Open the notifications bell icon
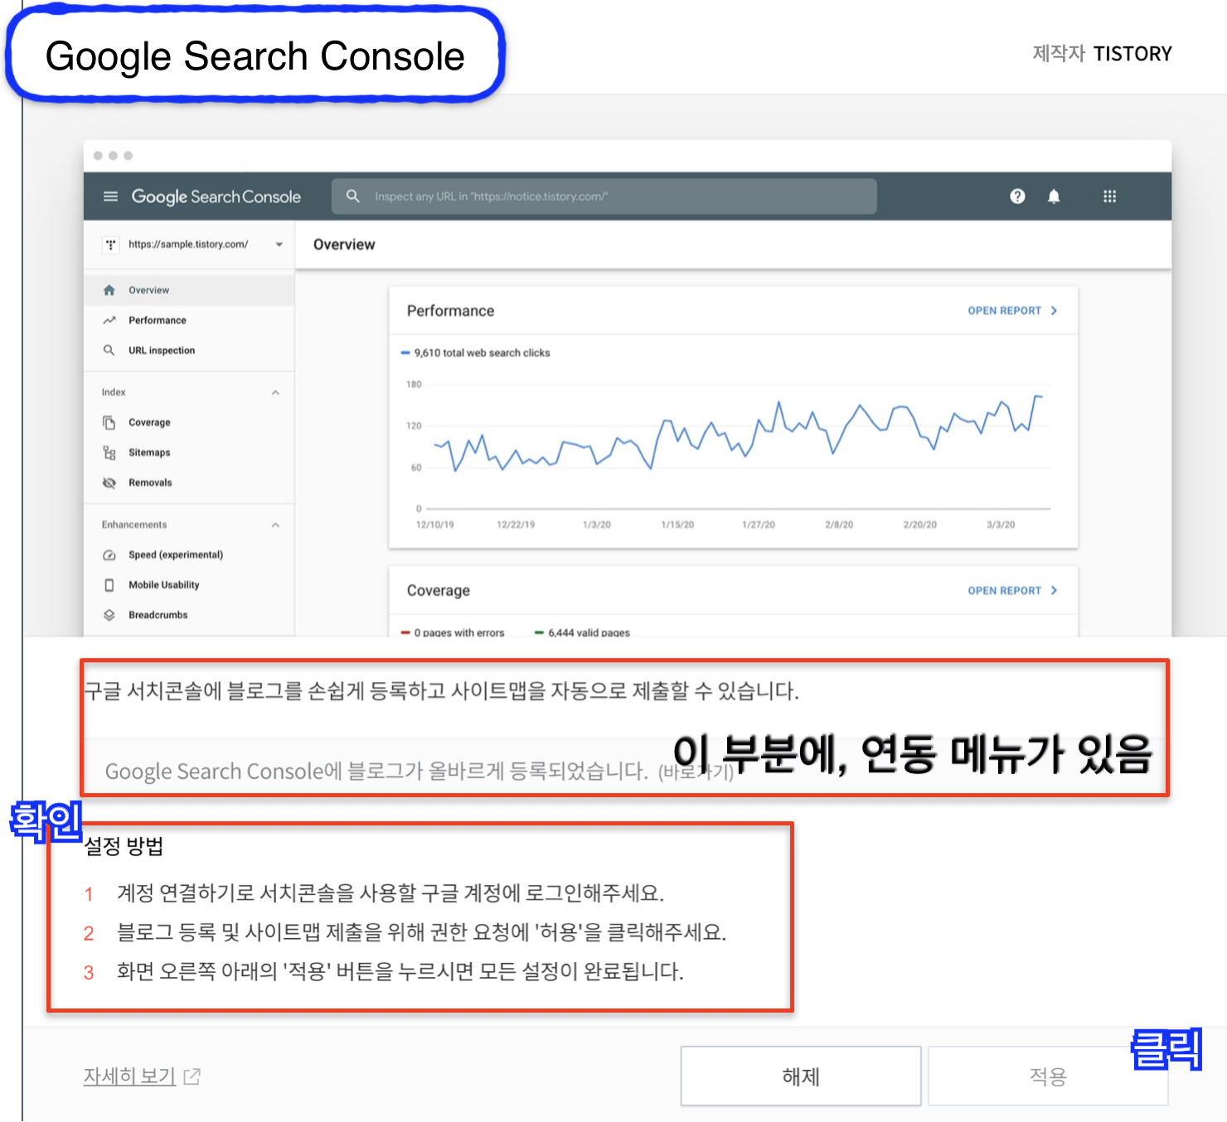The image size is (1227, 1122). 1054,196
